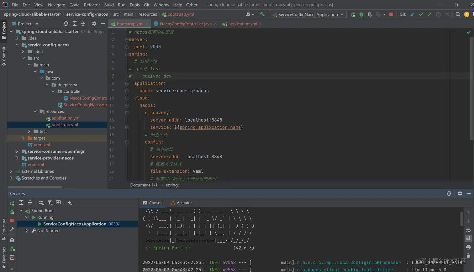The width and height of the screenshot is (474, 272).
Task: Rerun ServiceConfigNacosApplication from the main toolbar
Action: [353, 14]
